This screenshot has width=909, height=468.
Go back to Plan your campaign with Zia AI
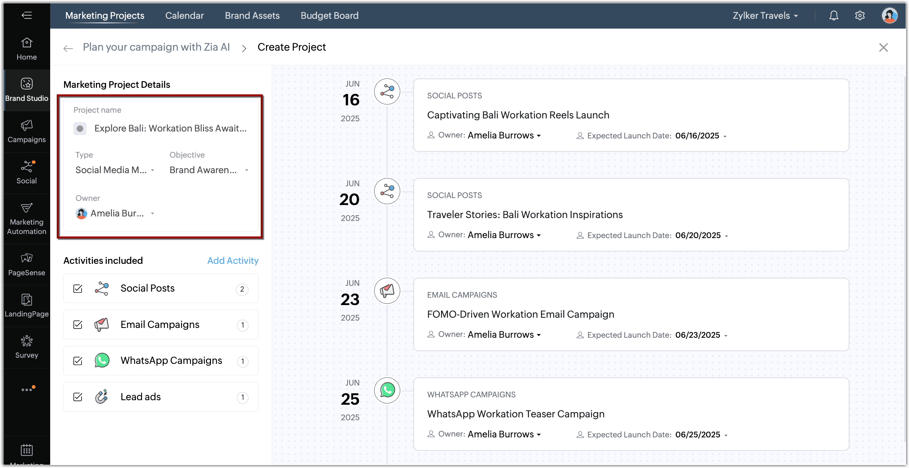coord(156,47)
